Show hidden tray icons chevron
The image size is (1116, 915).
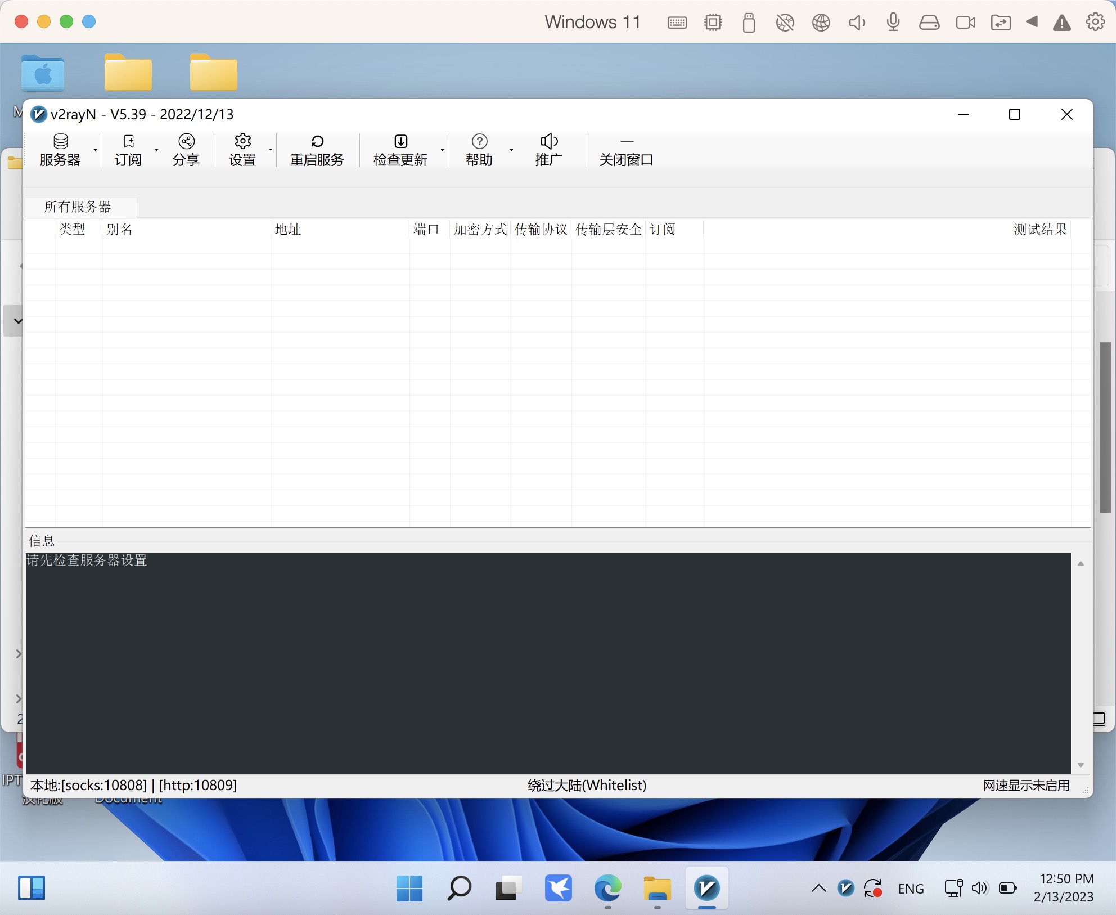click(x=818, y=889)
